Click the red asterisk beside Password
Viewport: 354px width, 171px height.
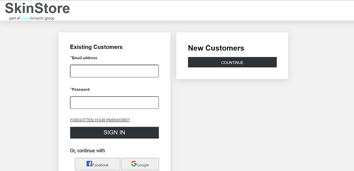[x=71, y=89]
